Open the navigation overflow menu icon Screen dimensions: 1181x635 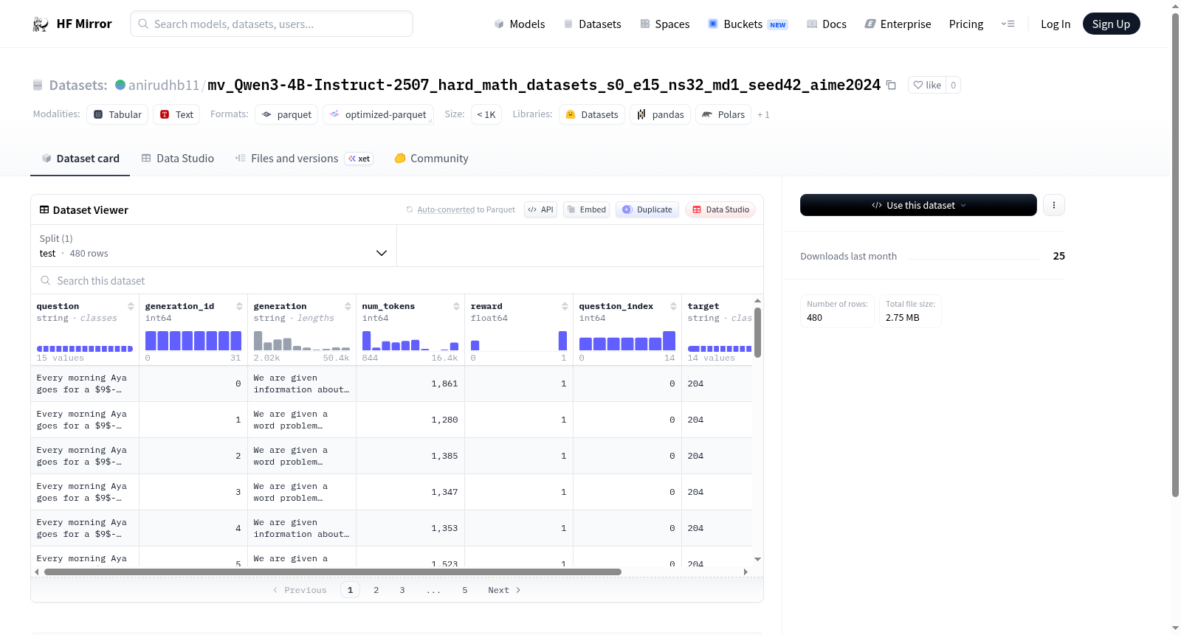pyautogui.click(x=1008, y=24)
